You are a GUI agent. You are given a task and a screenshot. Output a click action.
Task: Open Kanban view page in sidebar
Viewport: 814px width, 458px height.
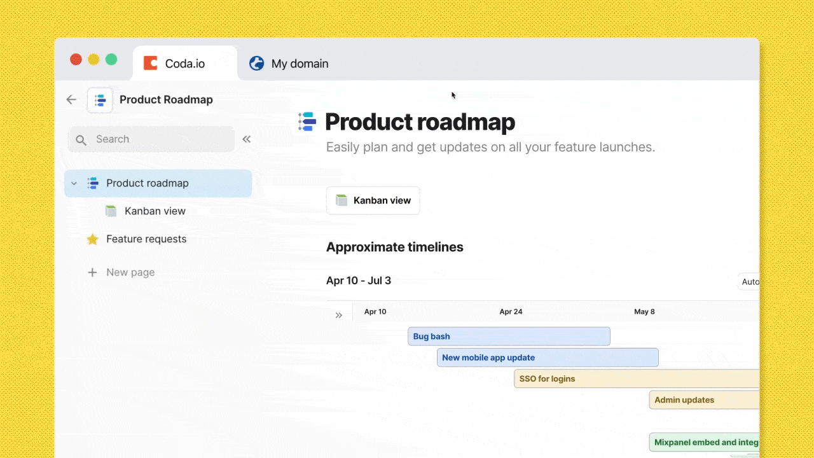point(155,211)
